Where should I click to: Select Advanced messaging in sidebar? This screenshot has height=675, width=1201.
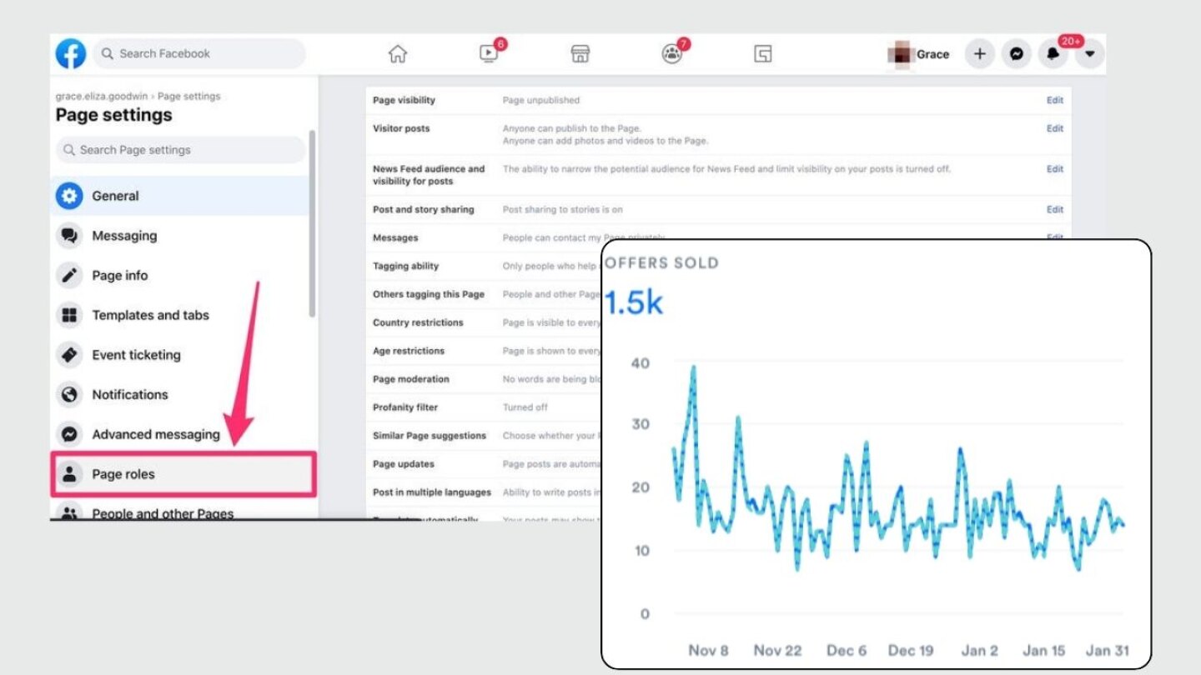point(180,434)
